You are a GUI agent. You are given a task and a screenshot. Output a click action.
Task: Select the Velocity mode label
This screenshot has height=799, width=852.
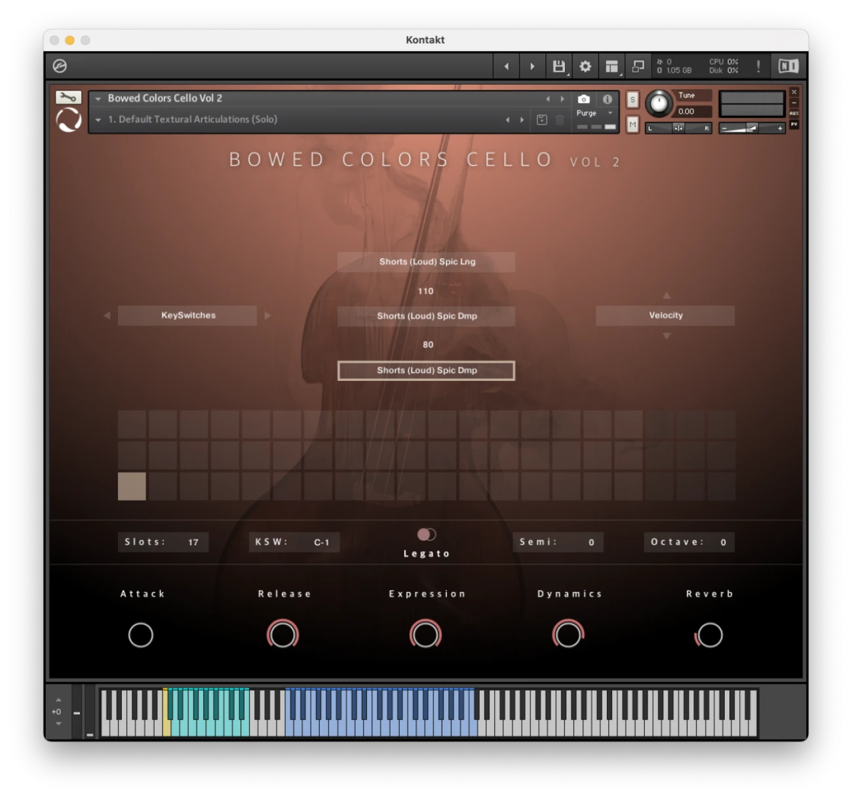[665, 315]
